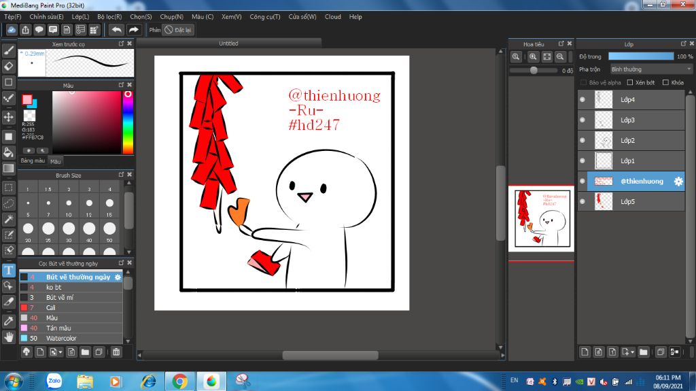This screenshot has height=391, width=696.
Task: Open the Lớp(L) menu
Action: (80, 17)
